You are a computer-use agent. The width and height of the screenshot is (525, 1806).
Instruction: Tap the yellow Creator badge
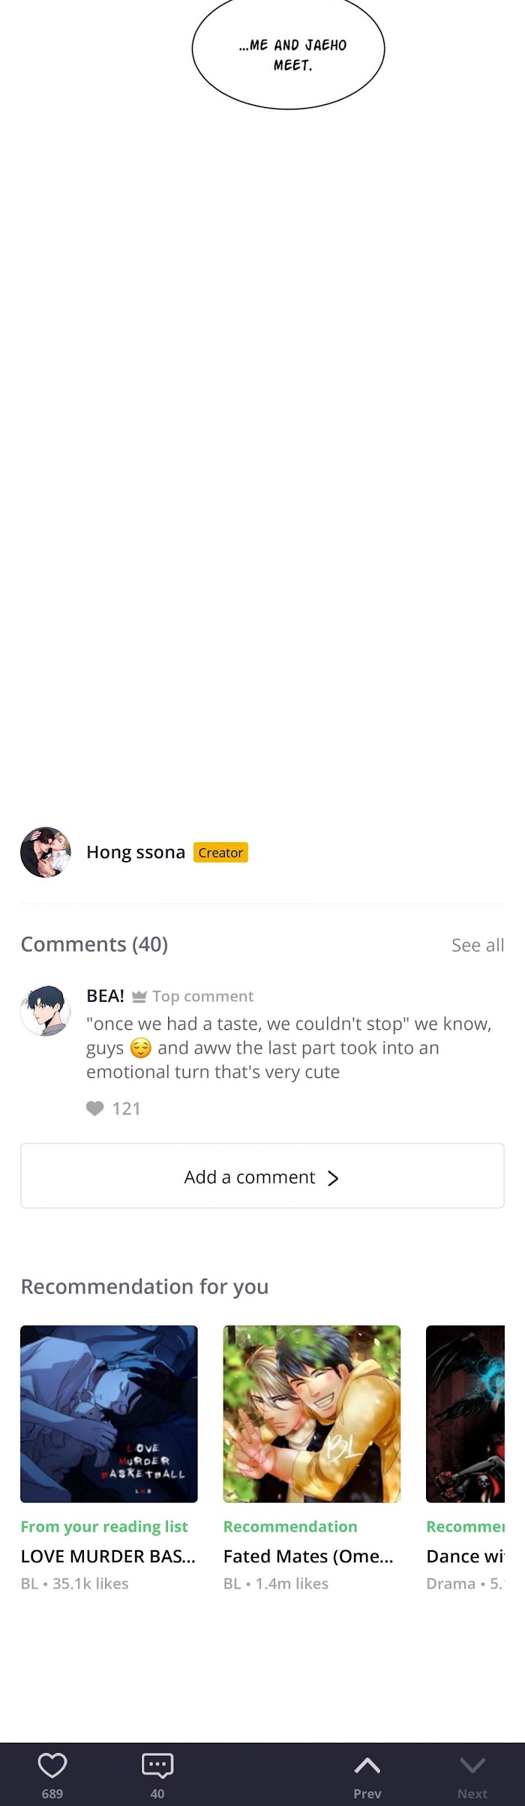pos(220,853)
